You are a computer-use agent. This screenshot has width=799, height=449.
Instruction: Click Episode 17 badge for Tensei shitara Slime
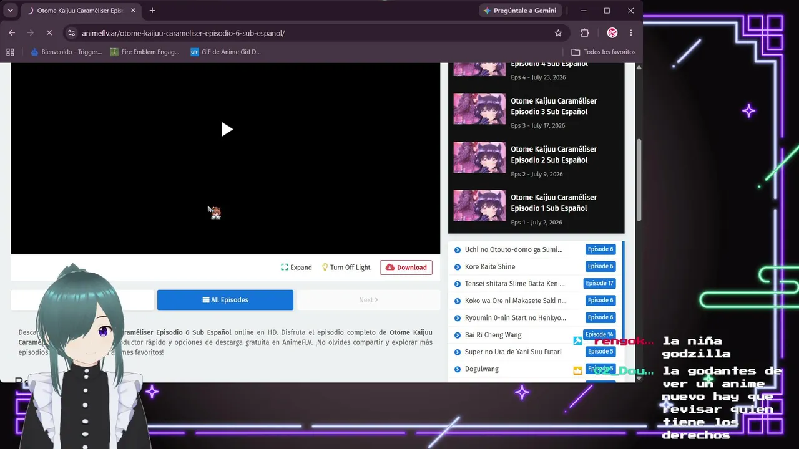click(599, 283)
